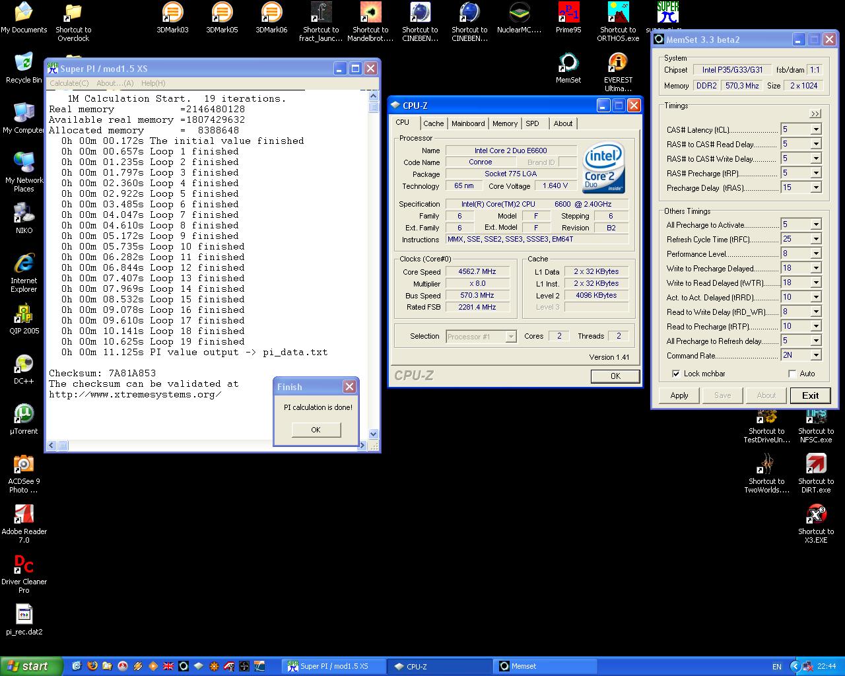Viewport: 845px width, 676px height.
Task: Open the MemSet desktop icon
Action: (568, 68)
